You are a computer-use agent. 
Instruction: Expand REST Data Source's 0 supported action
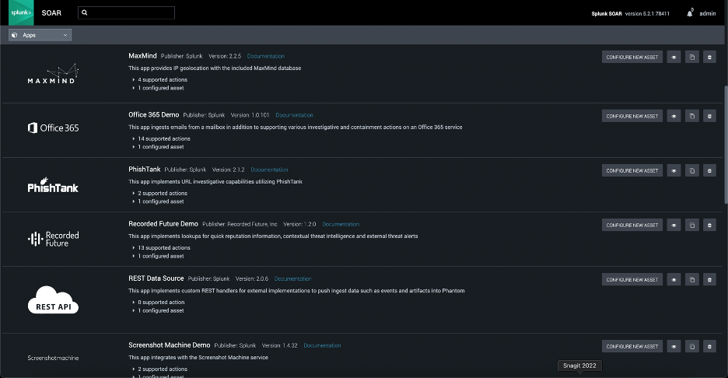pos(159,303)
